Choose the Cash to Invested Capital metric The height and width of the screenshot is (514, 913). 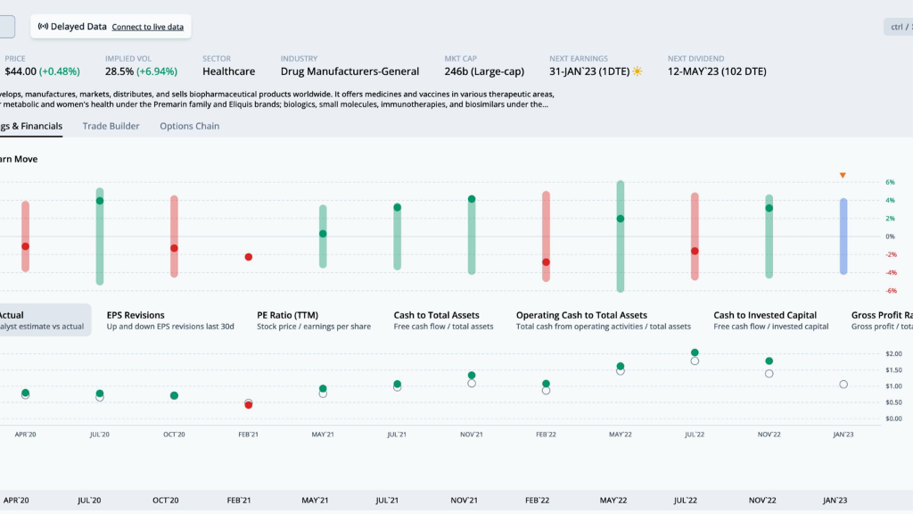click(x=770, y=320)
